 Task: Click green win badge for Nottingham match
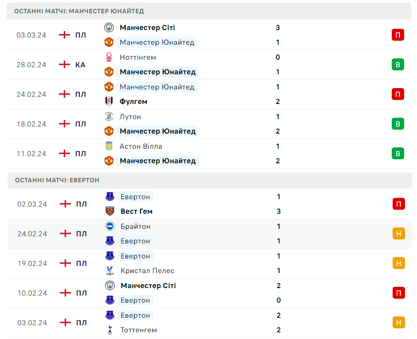(x=398, y=65)
